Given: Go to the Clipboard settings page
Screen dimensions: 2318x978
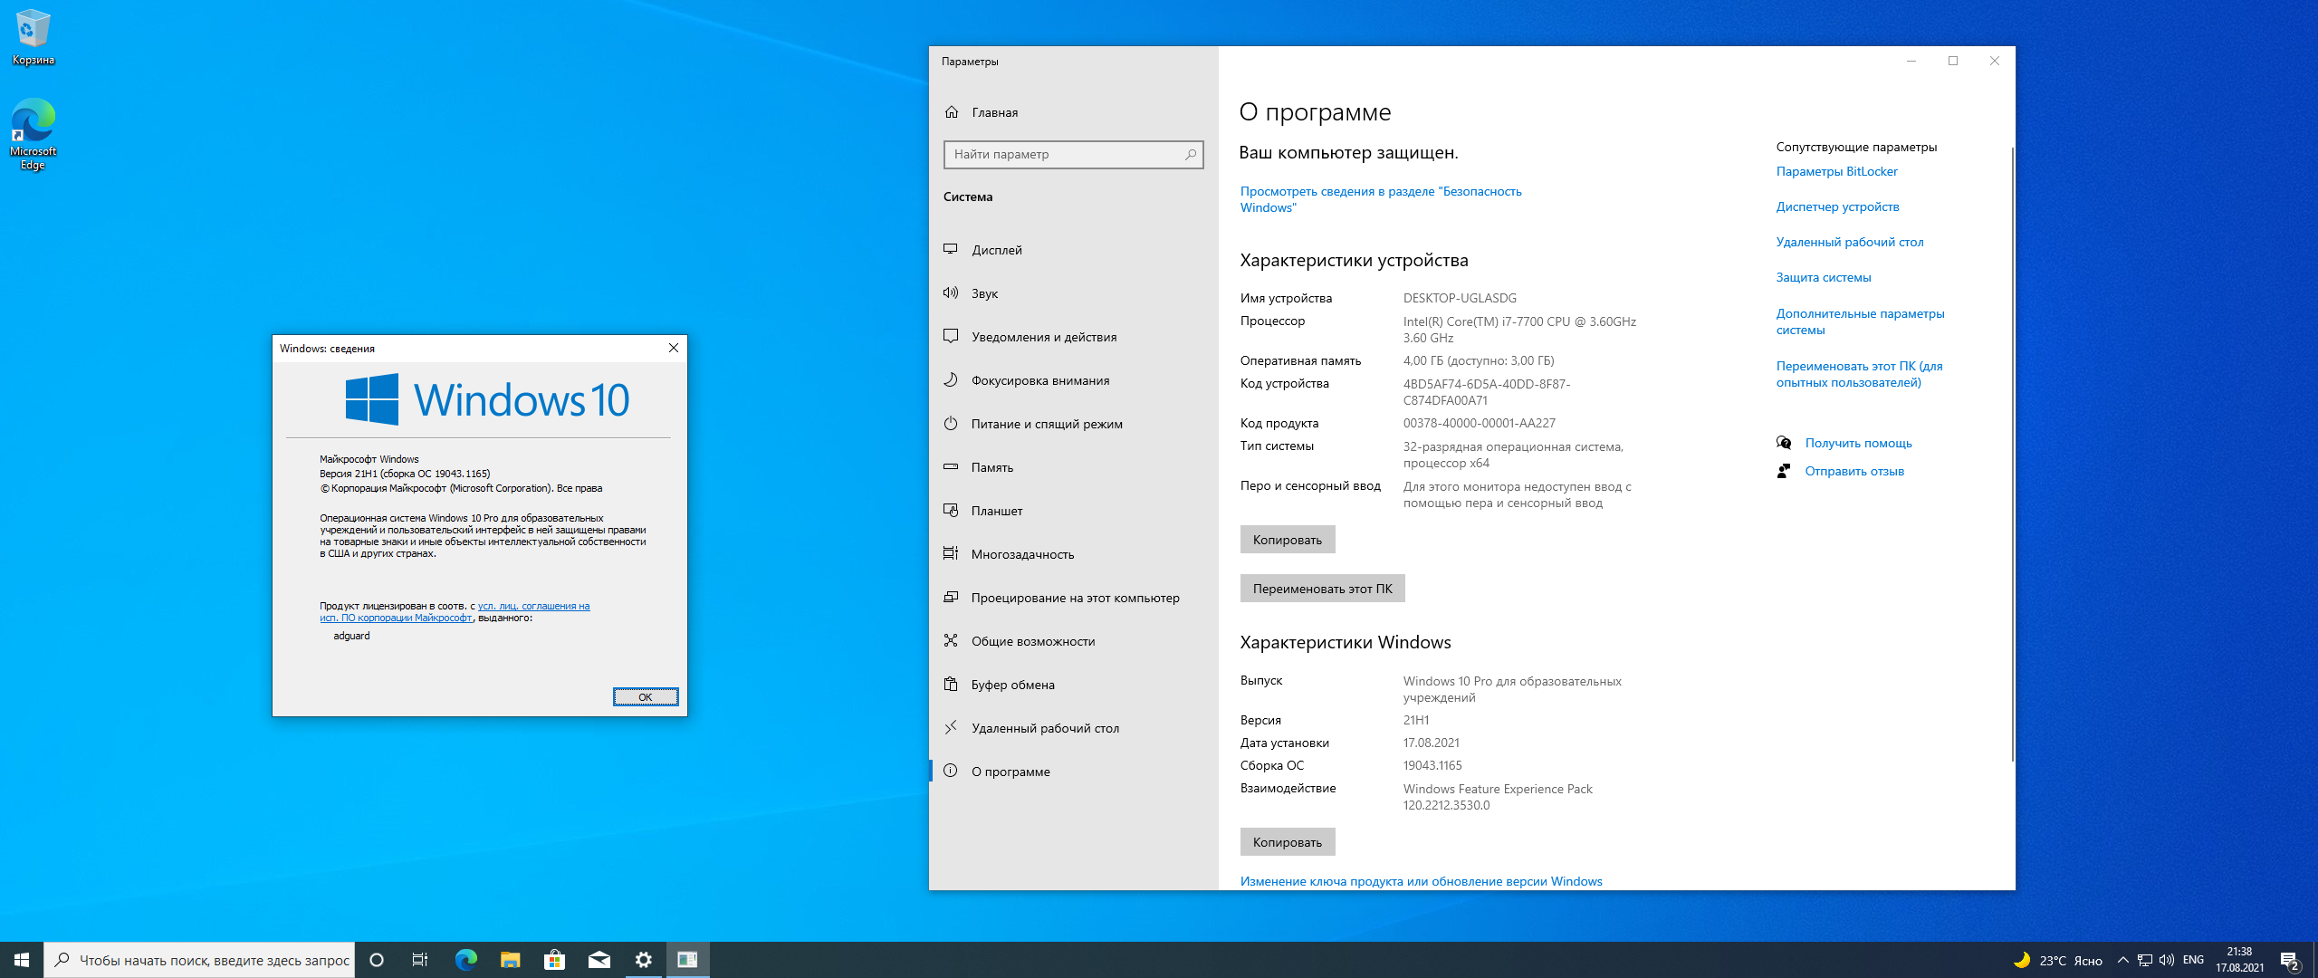Looking at the screenshot, I should tap(1012, 685).
